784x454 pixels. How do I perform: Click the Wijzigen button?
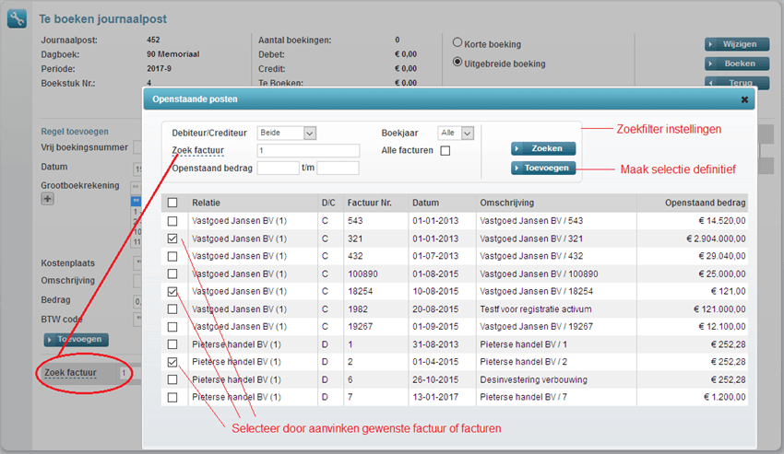coord(737,44)
